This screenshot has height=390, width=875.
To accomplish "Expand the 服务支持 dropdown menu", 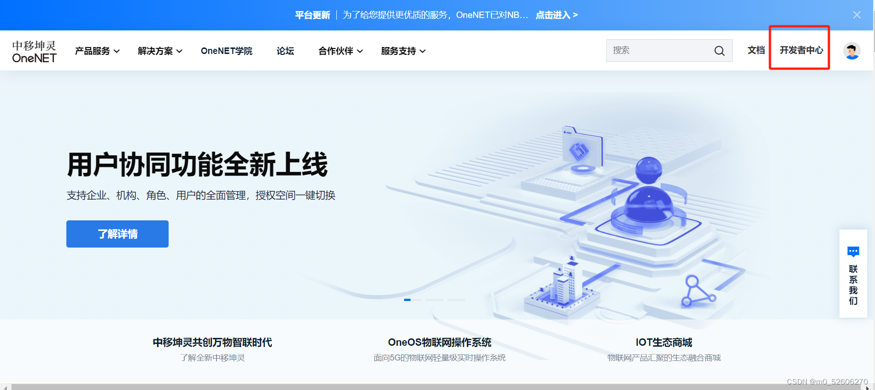I will (403, 51).
